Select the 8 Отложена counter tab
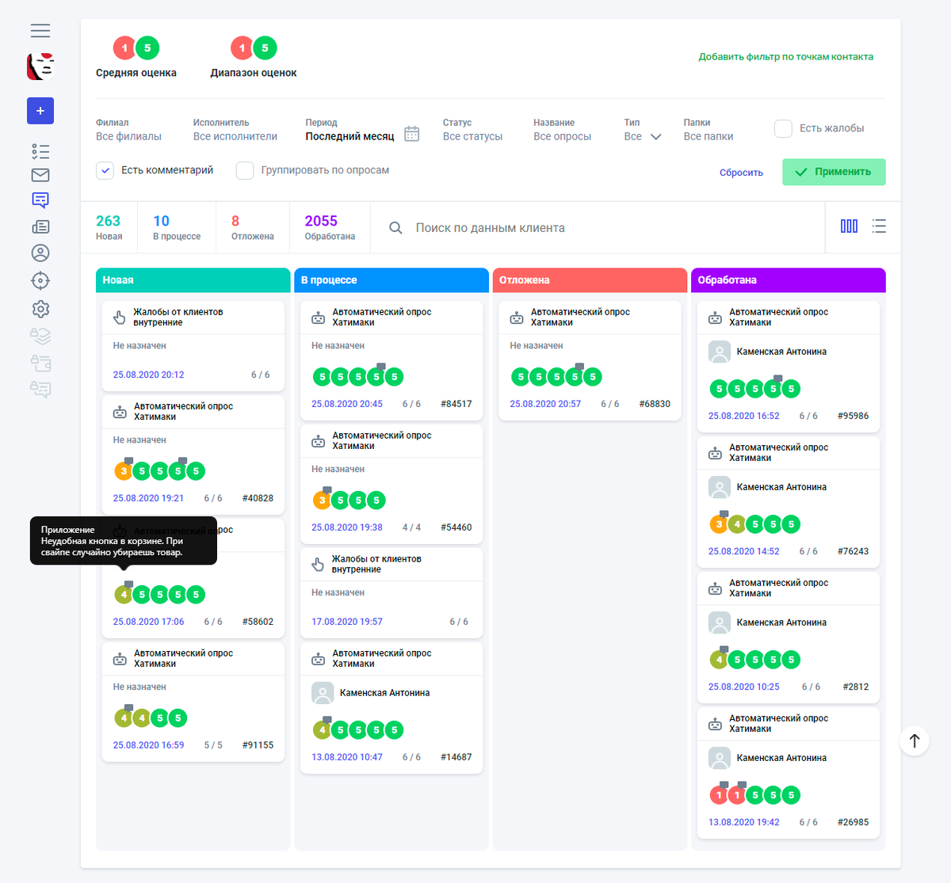951x883 pixels. point(253,227)
